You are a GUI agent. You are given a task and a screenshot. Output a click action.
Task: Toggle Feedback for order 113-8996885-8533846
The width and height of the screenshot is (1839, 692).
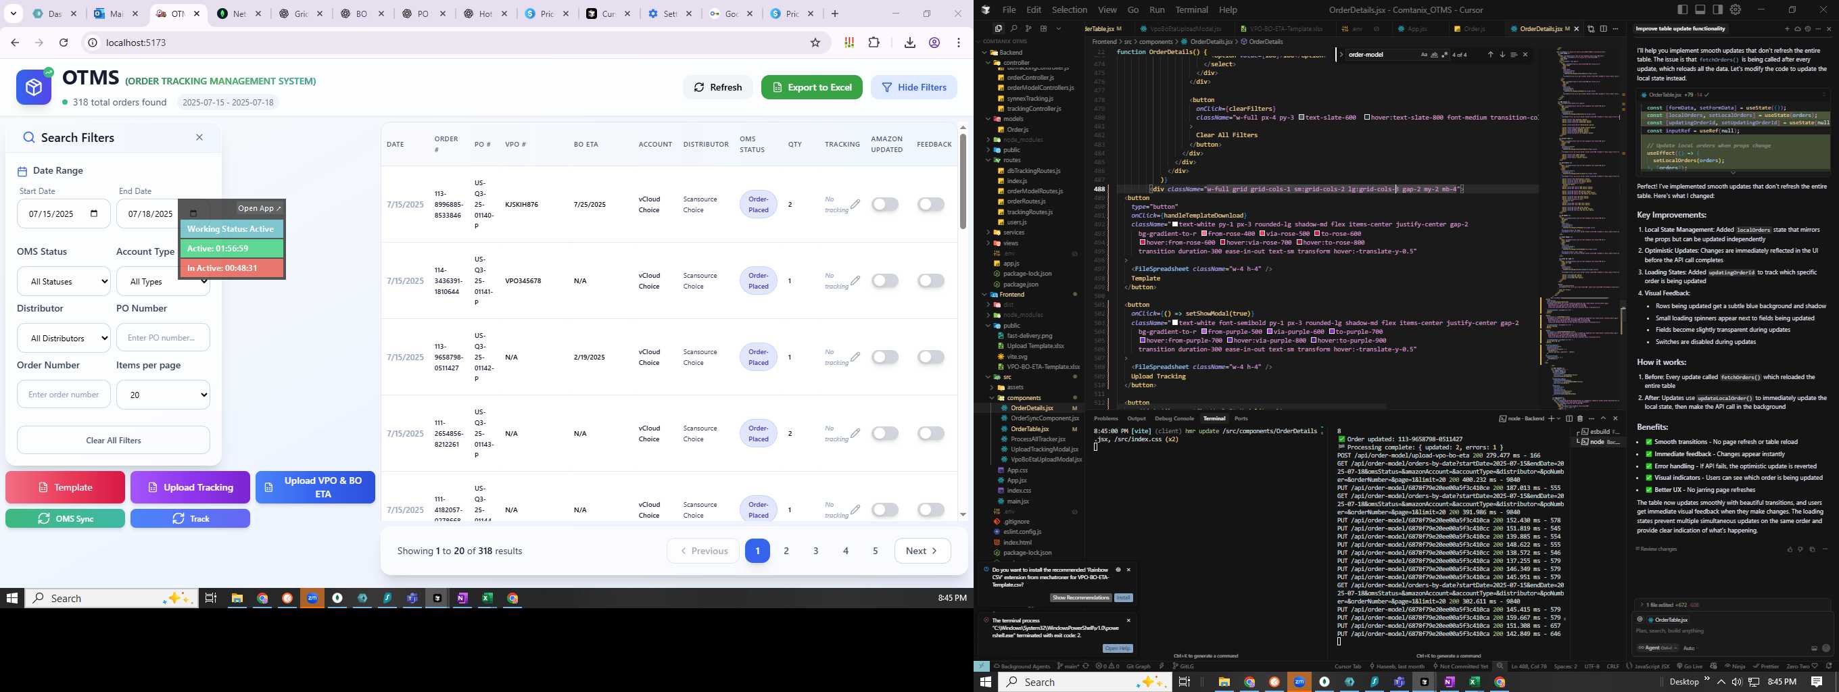(931, 204)
